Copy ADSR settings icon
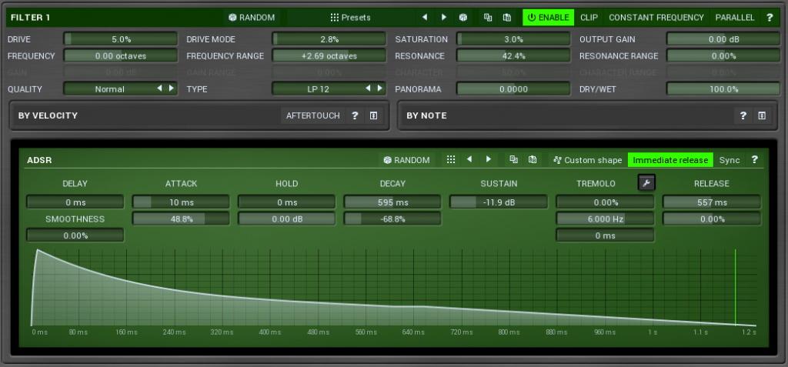The width and height of the screenshot is (788, 367). click(513, 160)
